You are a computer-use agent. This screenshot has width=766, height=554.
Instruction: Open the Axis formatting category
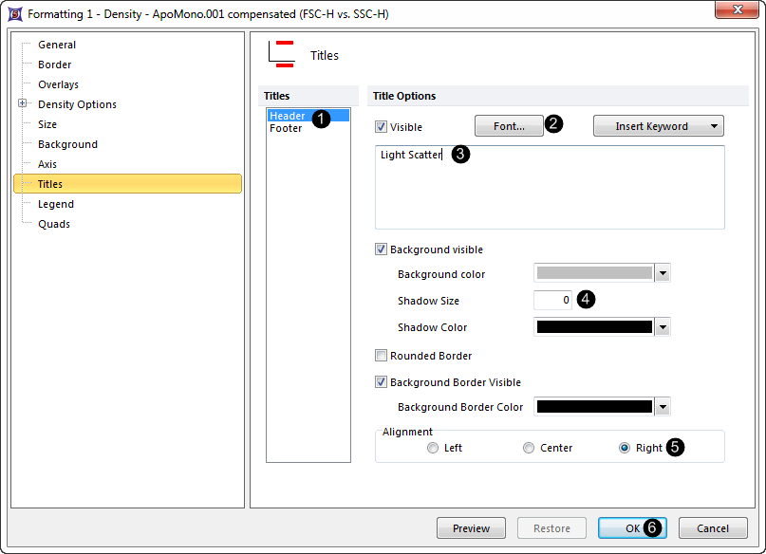(x=47, y=164)
